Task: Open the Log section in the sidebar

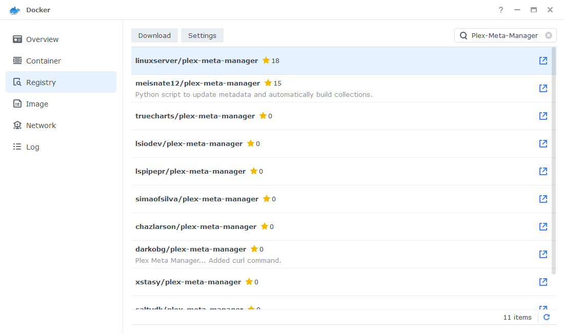Action: click(61, 147)
